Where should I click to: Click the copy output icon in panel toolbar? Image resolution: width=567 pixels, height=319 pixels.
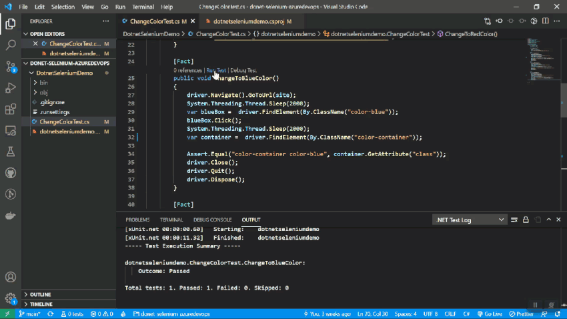(538, 220)
